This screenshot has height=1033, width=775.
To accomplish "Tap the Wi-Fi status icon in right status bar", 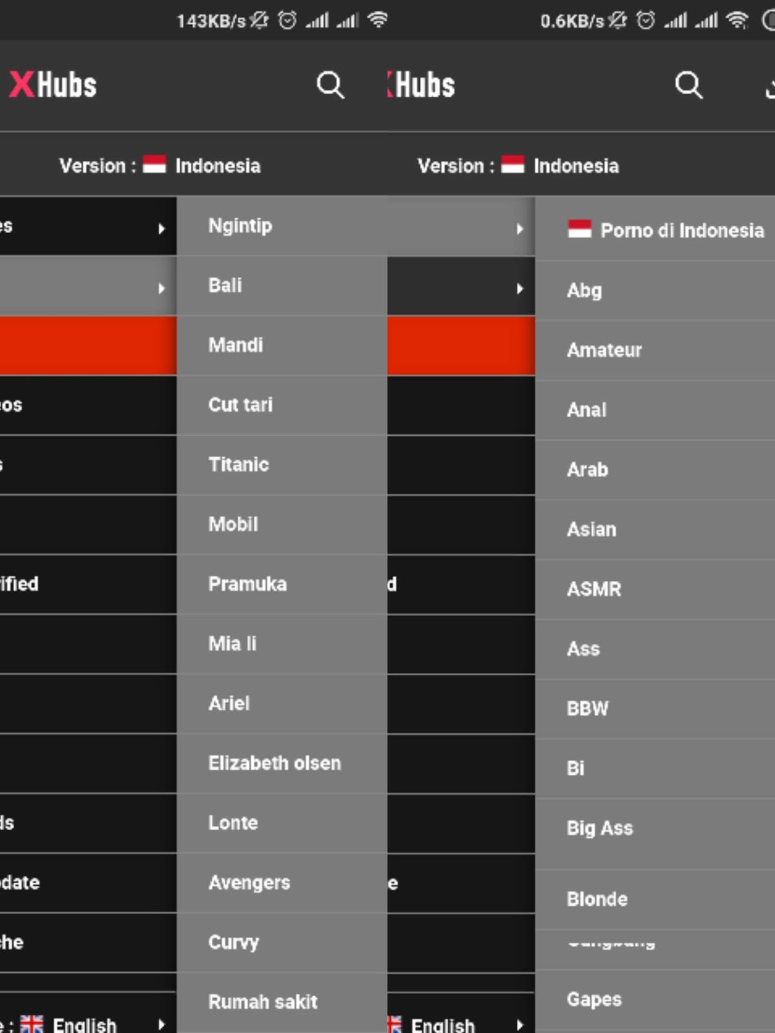I will (736, 20).
